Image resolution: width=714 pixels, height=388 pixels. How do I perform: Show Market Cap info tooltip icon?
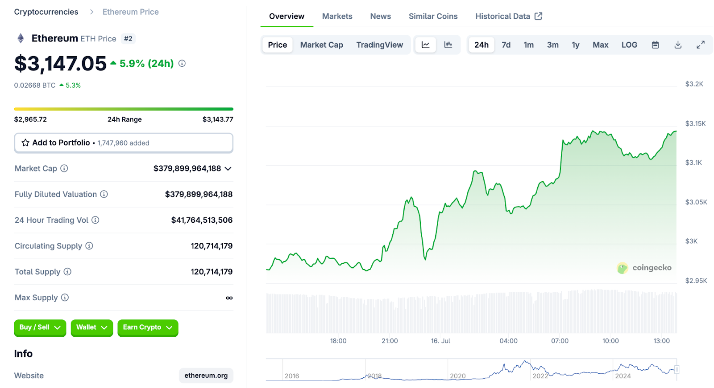[x=64, y=168]
